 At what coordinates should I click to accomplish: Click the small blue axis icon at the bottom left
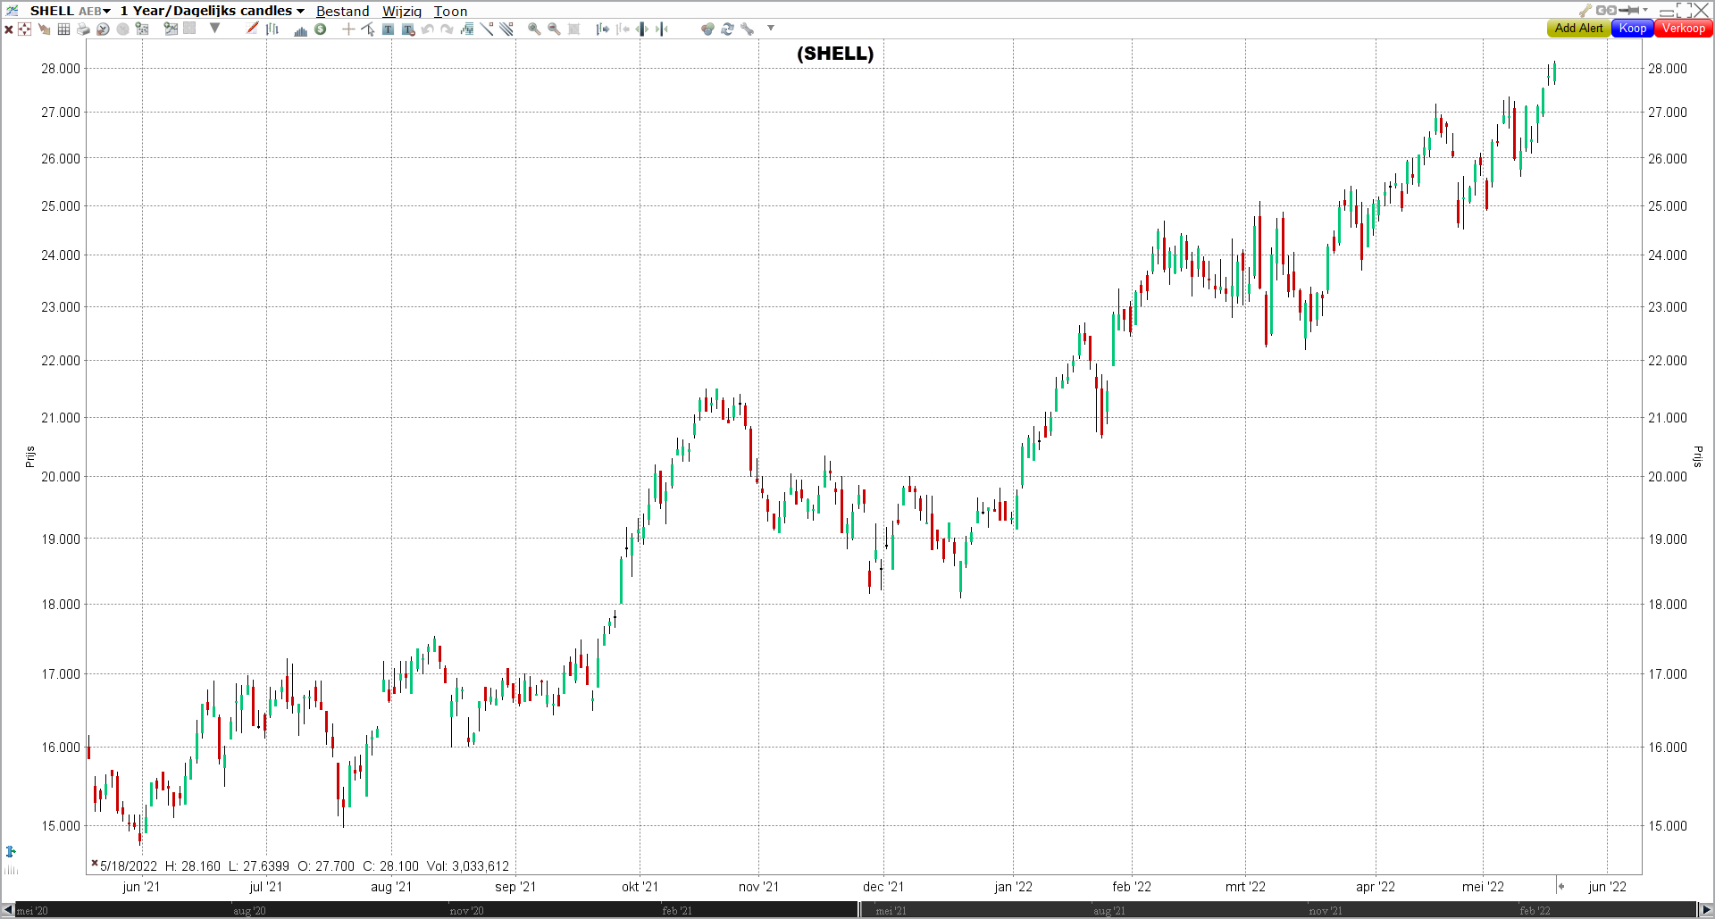[x=11, y=851]
